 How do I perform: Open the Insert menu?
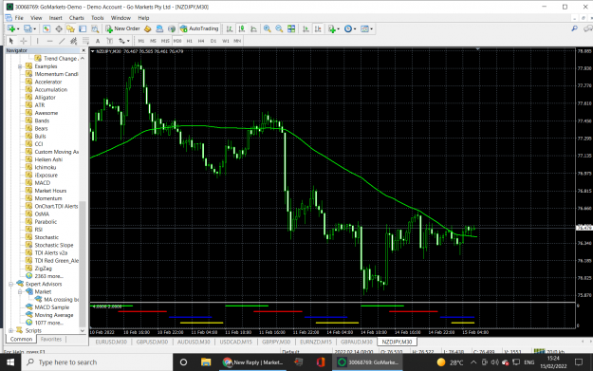tap(55, 18)
